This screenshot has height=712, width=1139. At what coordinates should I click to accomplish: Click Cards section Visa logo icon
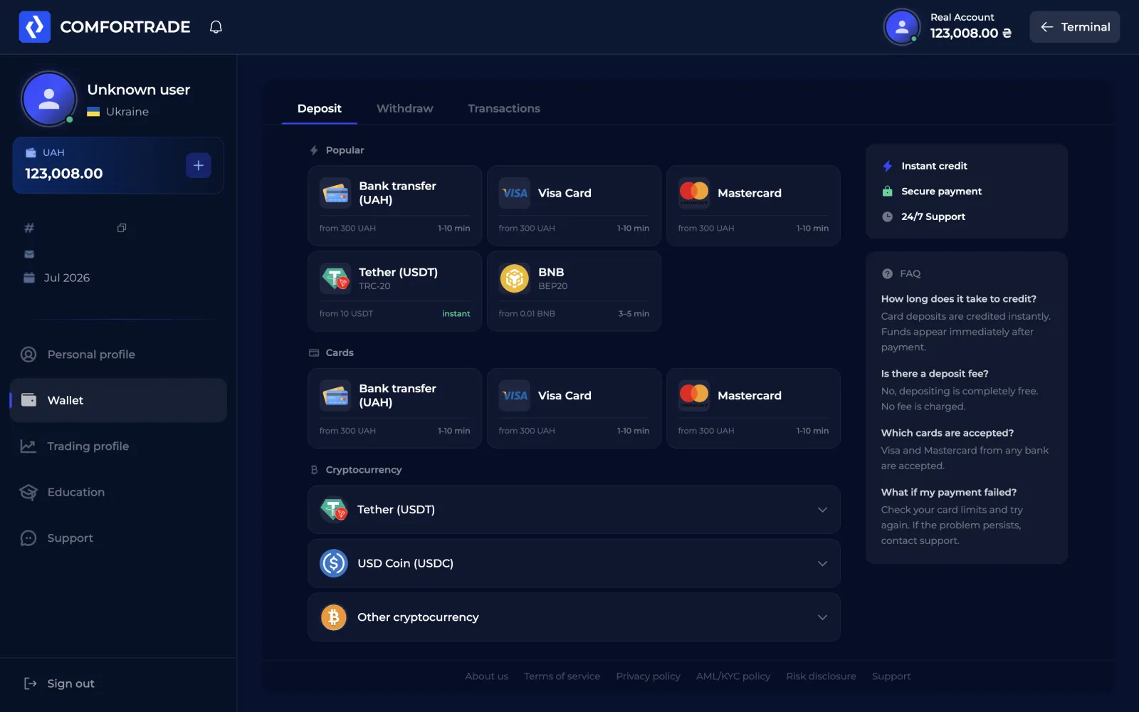tap(515, 395)
